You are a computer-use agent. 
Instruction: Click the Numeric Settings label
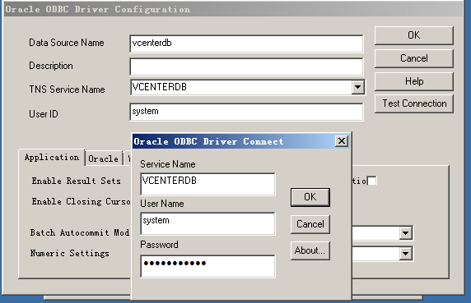click(70, 253)
